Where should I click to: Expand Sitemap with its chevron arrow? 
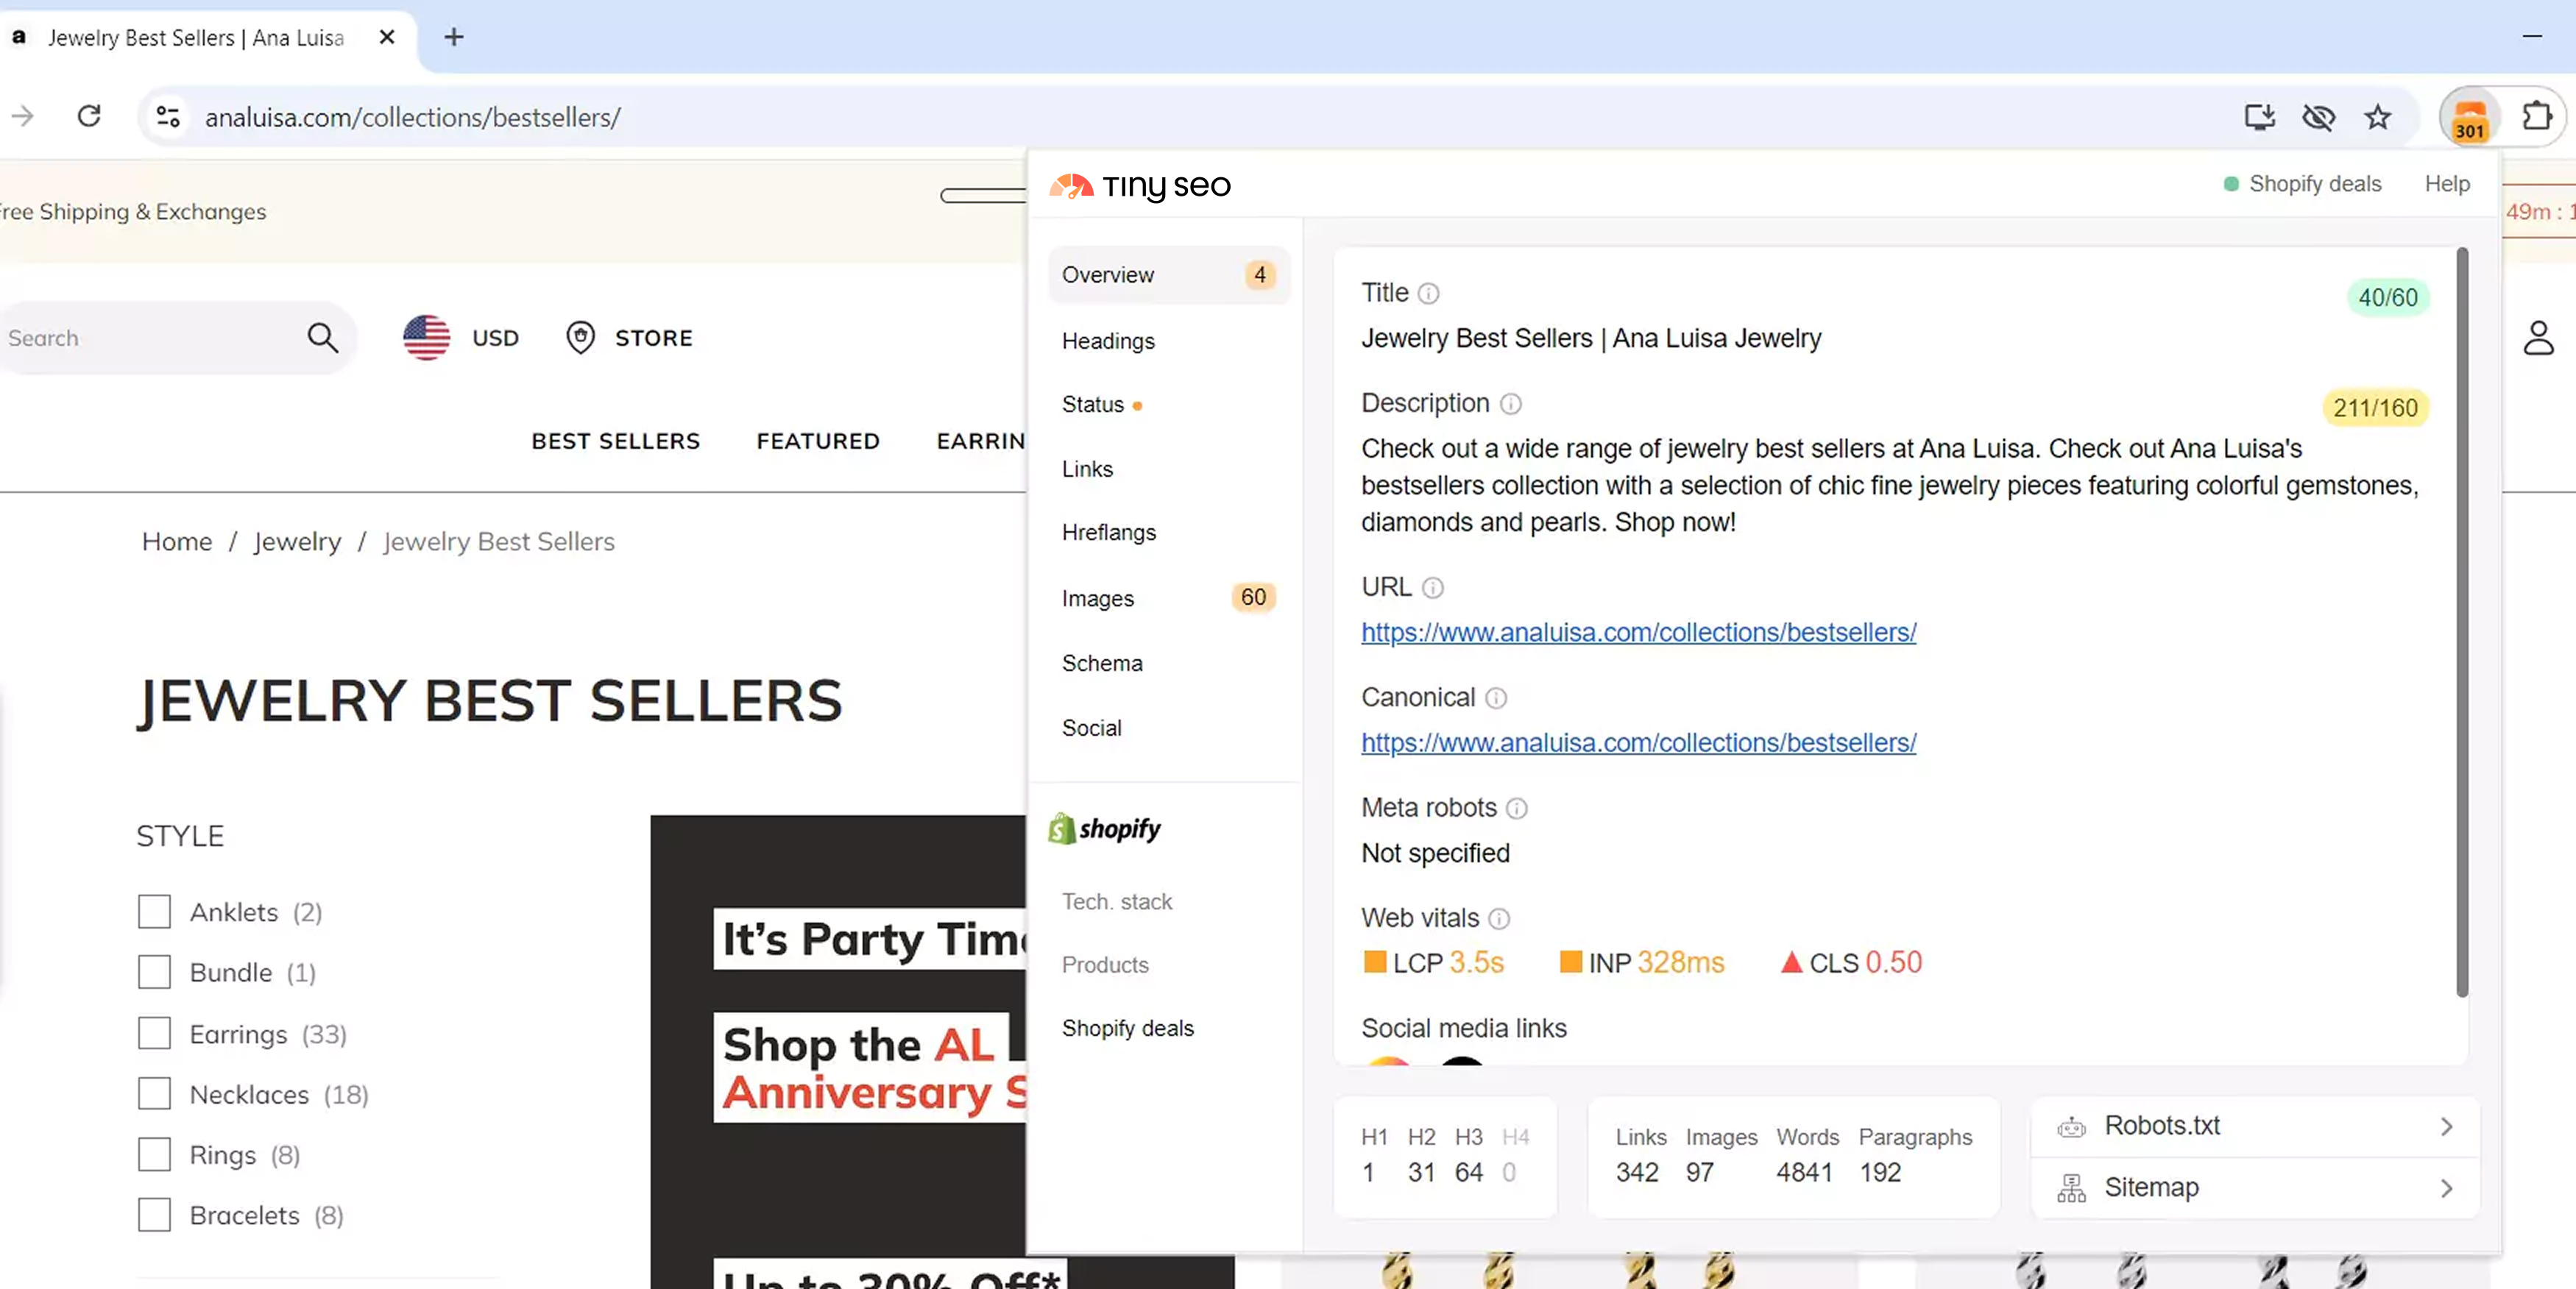tap(2446, 1189)
